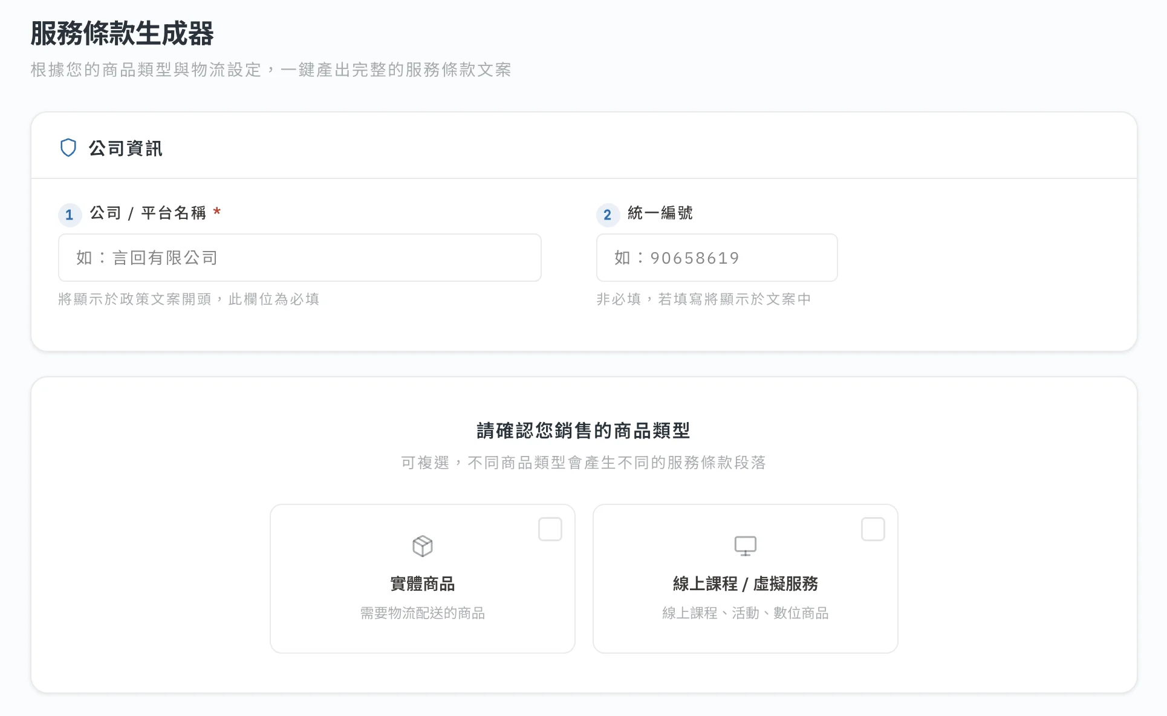Screen dimensions: 1167x716
Task: Click the 統一編號 field label
Action: (660, 213)
